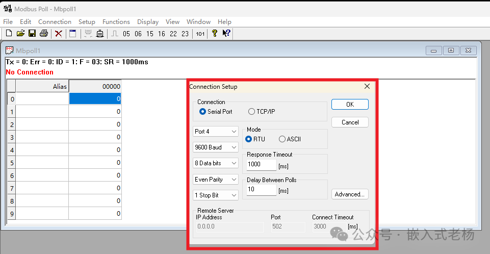Open the Help menu
Screen dimensions: 490x254
[x=224, y=21]
